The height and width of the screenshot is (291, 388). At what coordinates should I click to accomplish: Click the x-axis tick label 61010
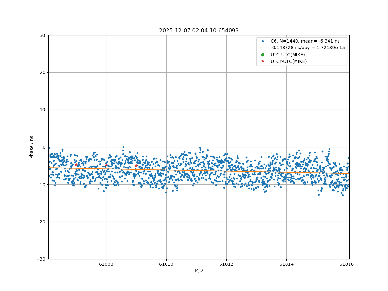(166, 264)
